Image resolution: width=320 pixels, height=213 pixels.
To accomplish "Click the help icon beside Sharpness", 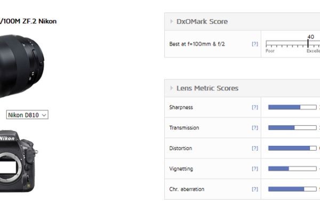I will (x=254, y=108).
